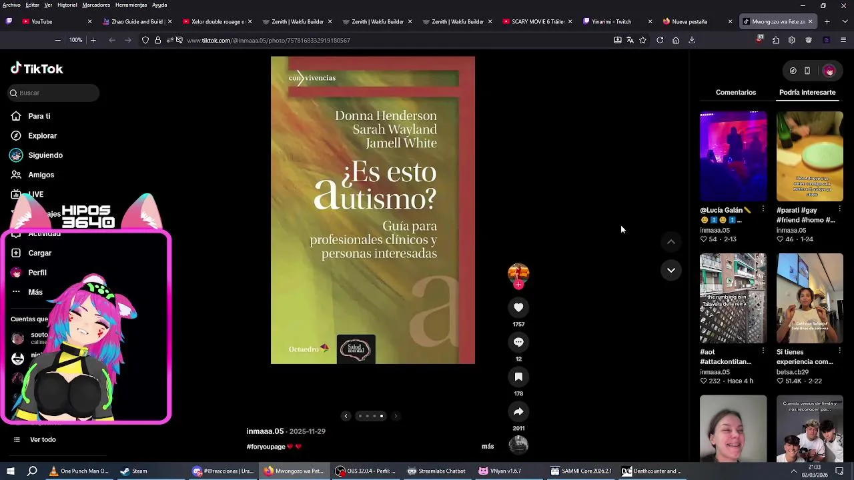Open the TikTok coins icon
Viewport: 854px width, 480px height.
[x=793, y=71]
